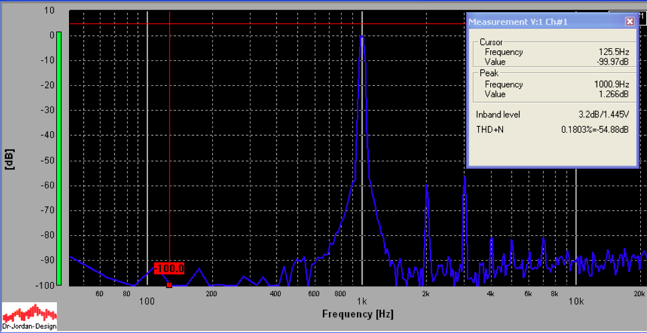The width and height of the screenshot is (647, 333).
Task: Close the Measurement V:1 Ch#1 window
Action: (x=629, y=21)
